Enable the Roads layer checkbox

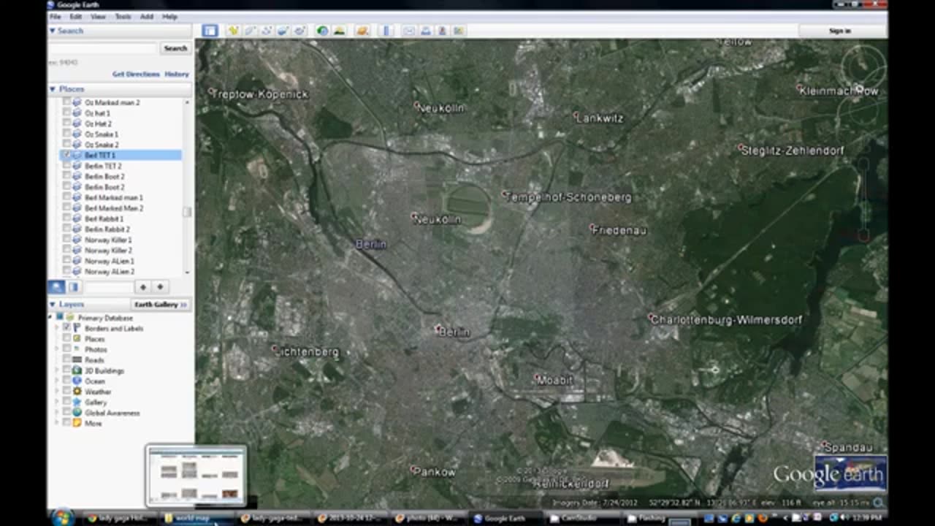click(66, 360)
